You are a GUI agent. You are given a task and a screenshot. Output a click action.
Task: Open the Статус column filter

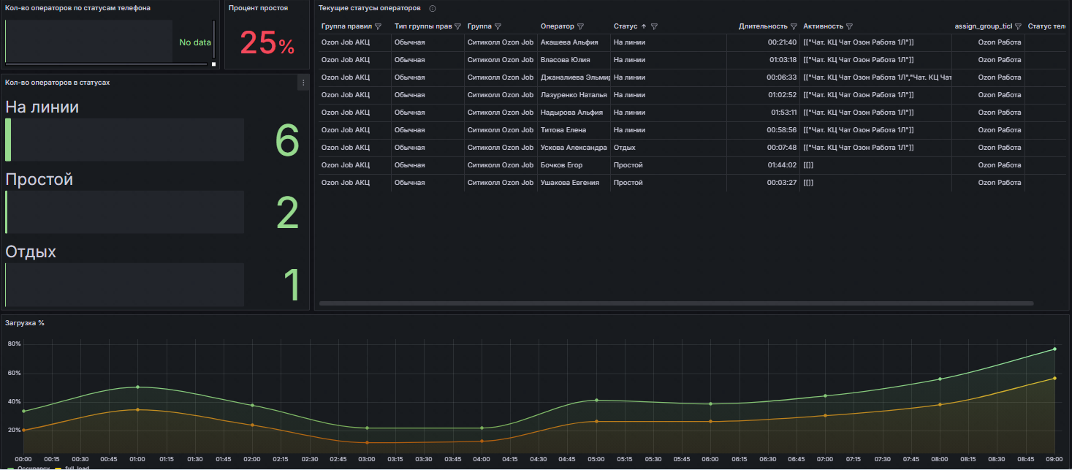[x=654, y=26]
